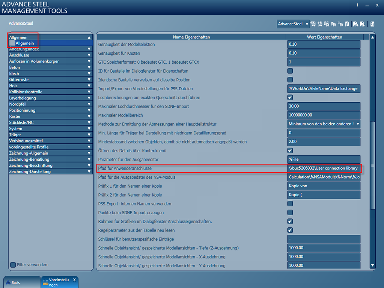Click the small page icon with magnifier dot

340,24
